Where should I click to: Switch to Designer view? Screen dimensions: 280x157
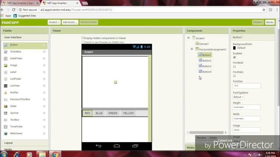coord(258,22)
